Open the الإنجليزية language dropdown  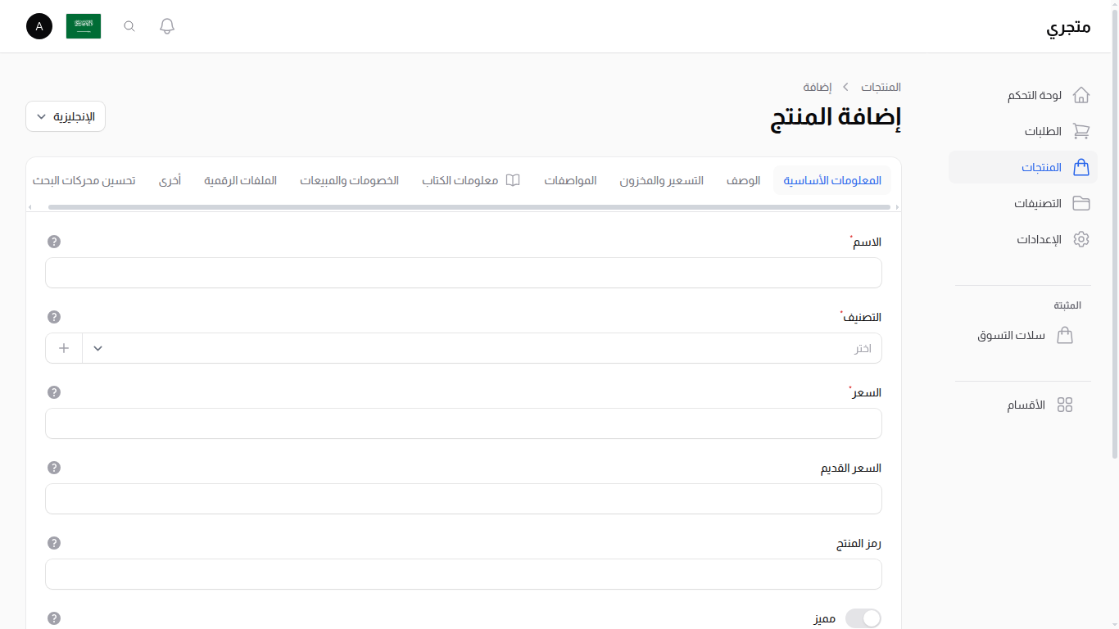tap(65, 115)
